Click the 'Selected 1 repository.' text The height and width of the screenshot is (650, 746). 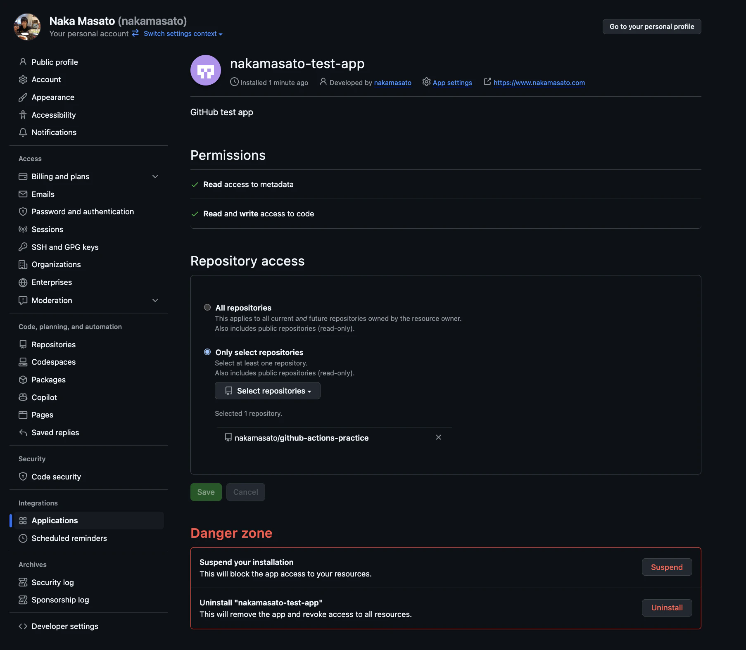248,414
